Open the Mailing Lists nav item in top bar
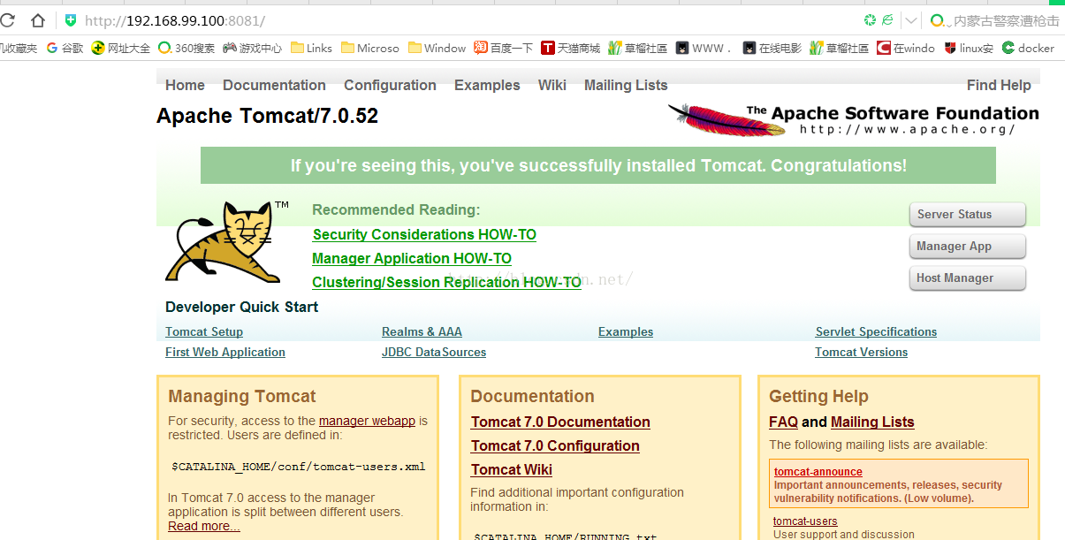 [626, 85]
